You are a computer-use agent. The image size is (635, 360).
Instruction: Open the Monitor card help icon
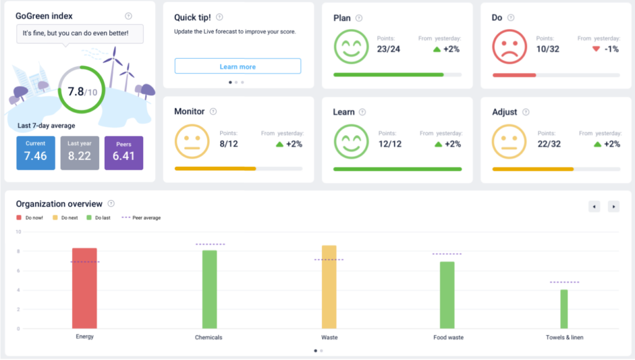pos(213,112)
